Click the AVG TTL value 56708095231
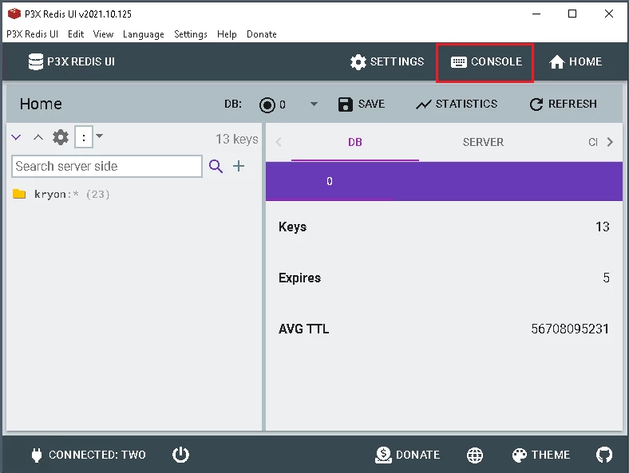Image resolution: width=629 pixels, height=473 pixels. tap(570, 329)
